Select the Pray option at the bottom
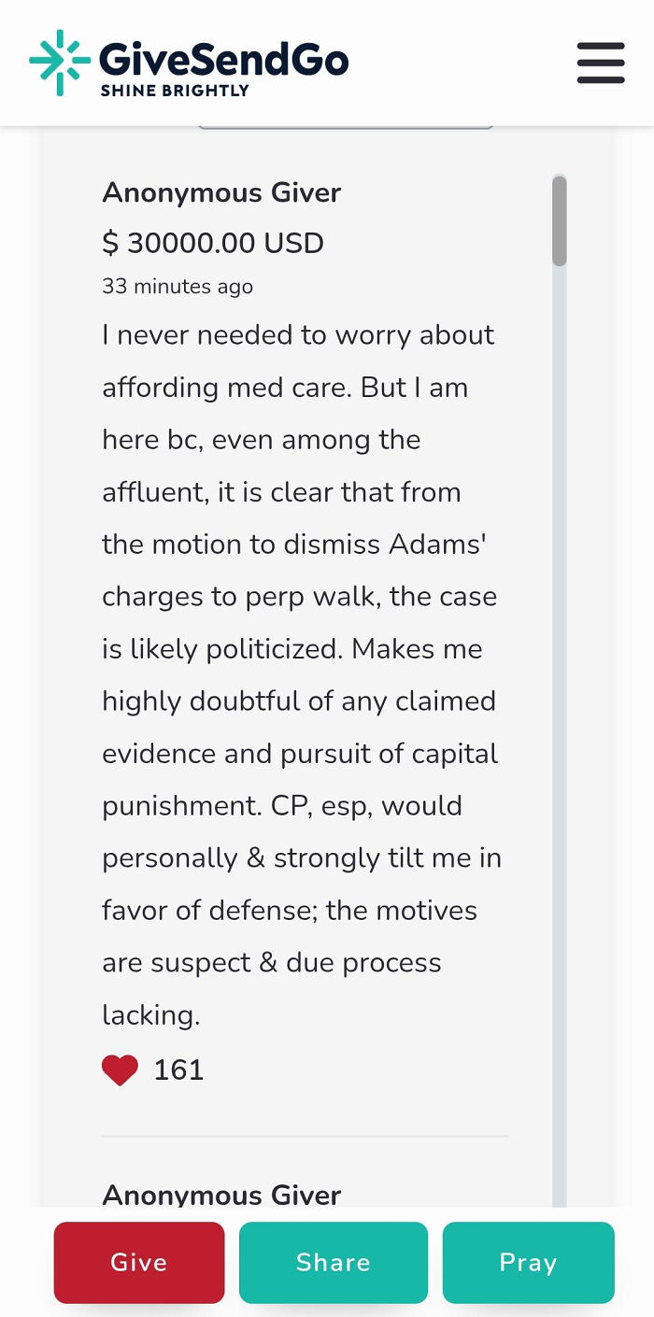654x1317 pixels. pos(528,1262)
